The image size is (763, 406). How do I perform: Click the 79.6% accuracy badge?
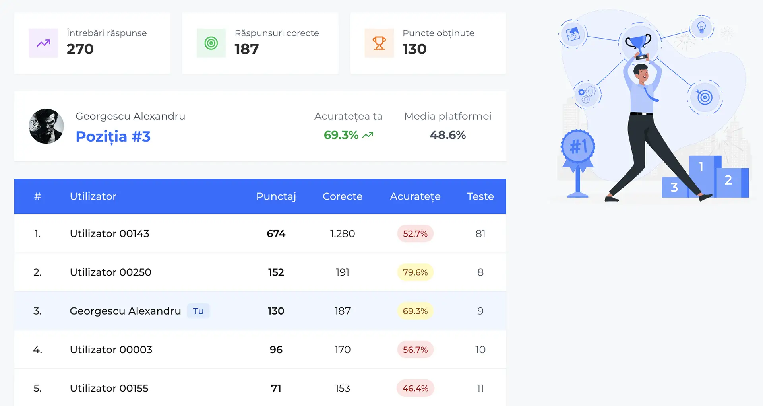[415, 272]
